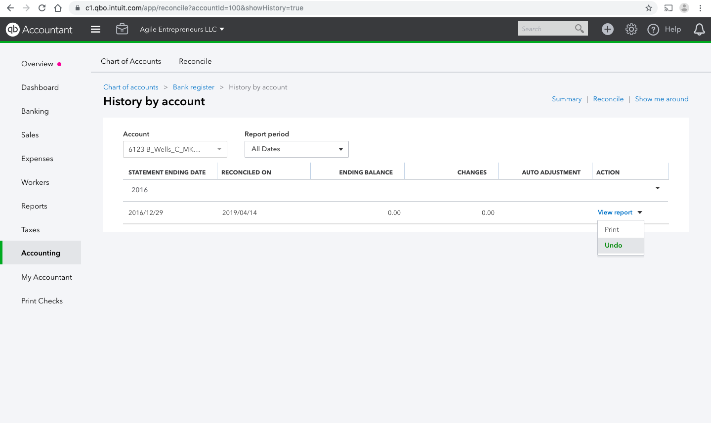Select Undo from the action menu

click(614, 245)
